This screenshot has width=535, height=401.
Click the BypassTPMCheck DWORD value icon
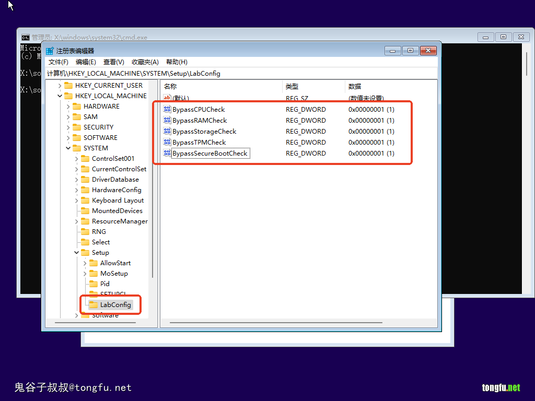(x=167, y=143)
